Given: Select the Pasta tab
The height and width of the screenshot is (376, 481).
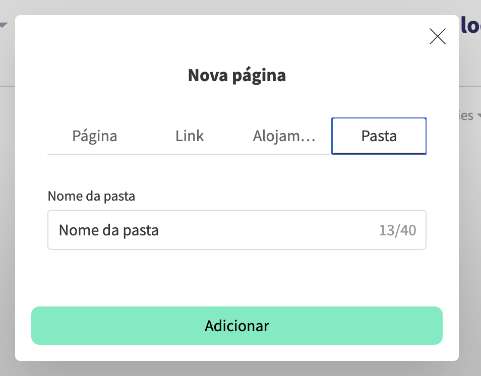Looking at the screenshot, I should [x=378, y=136].
